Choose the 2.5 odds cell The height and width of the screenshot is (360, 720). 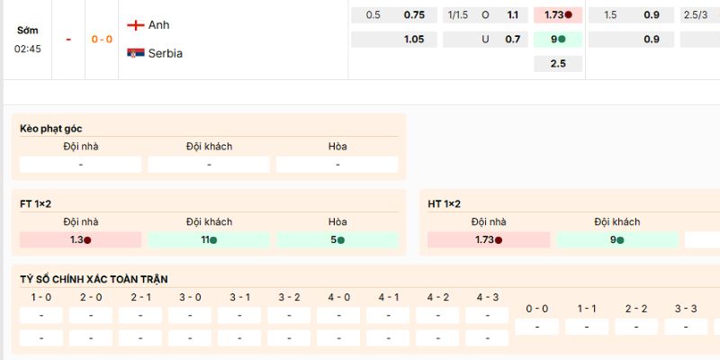pyautogui.click(x=557, y=64)
